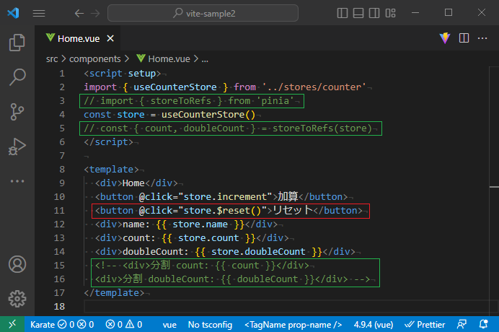Click the vite-sample2 command center search box

pyautogui.click(x=203, y=14)
